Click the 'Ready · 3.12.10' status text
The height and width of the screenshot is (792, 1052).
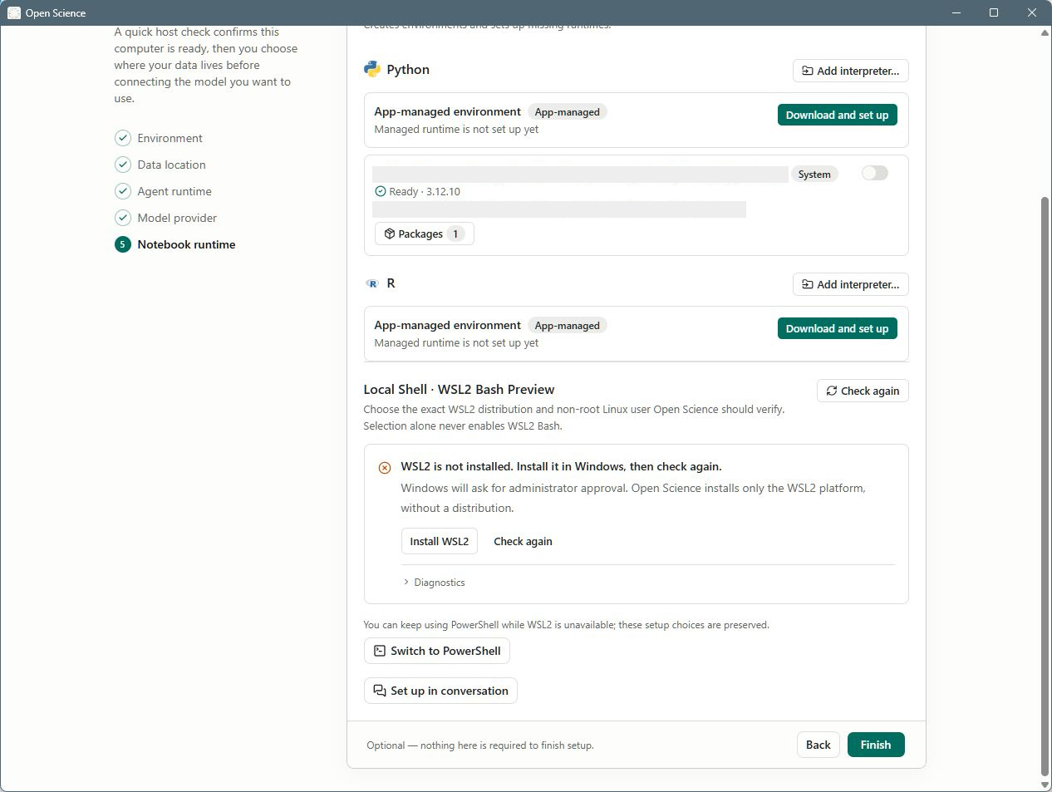coord(424,191)
